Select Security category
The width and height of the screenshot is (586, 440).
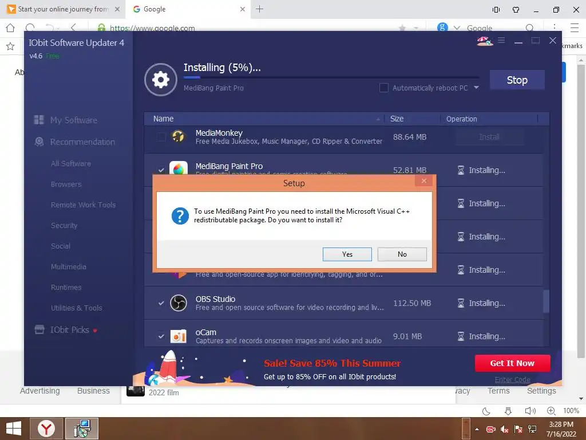[x=64, y=225]
